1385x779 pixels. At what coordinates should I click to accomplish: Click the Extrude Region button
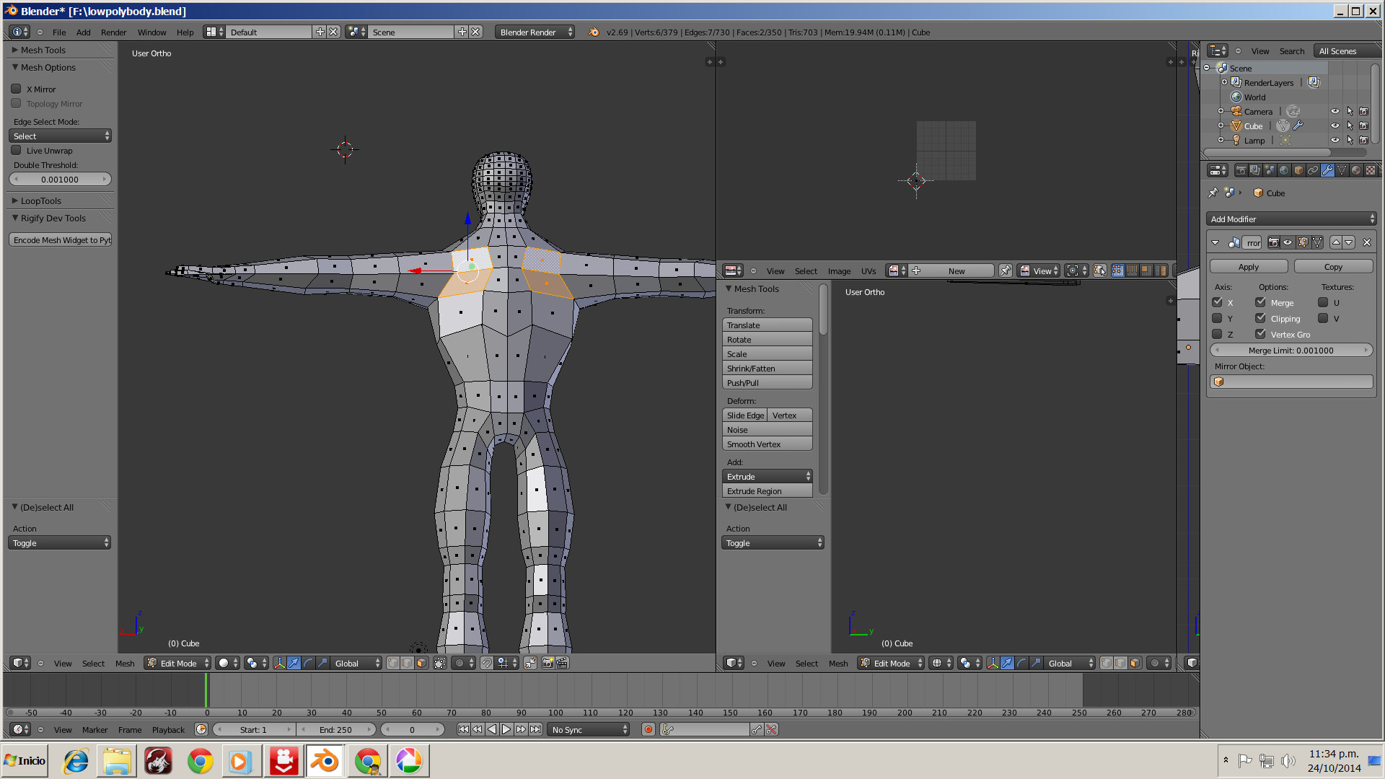(x=767, y=490)
